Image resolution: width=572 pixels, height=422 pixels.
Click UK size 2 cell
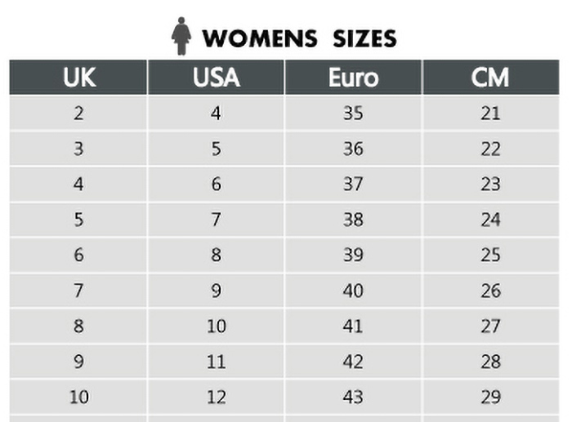coord(78,113)
